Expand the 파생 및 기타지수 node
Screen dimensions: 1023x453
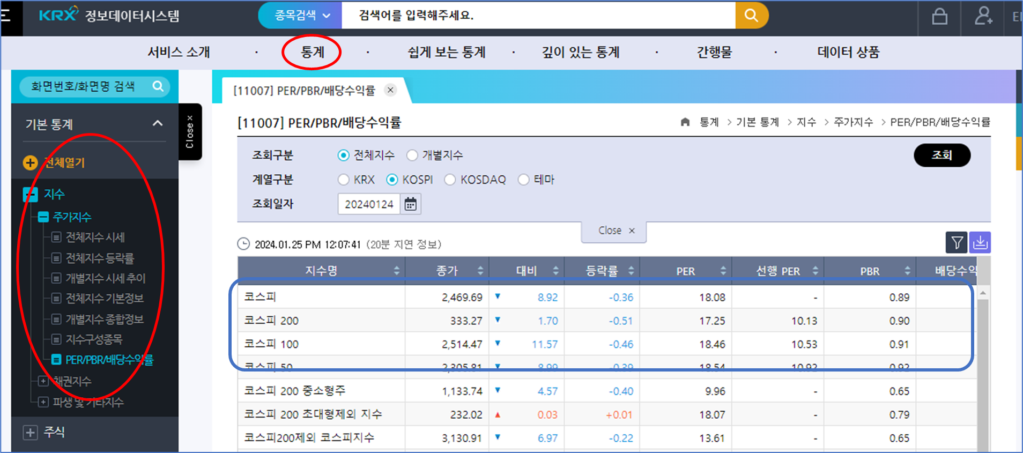coord(43,402)
